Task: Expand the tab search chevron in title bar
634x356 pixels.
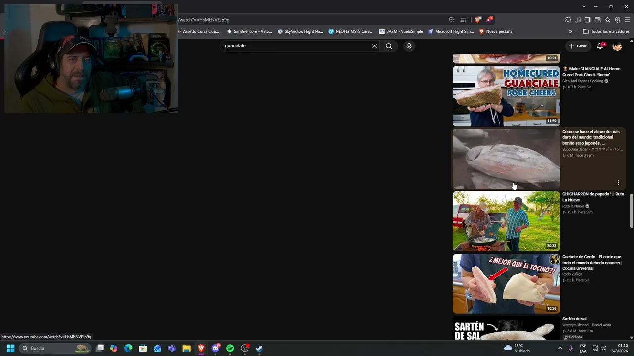Action: [x=584, y=6]
